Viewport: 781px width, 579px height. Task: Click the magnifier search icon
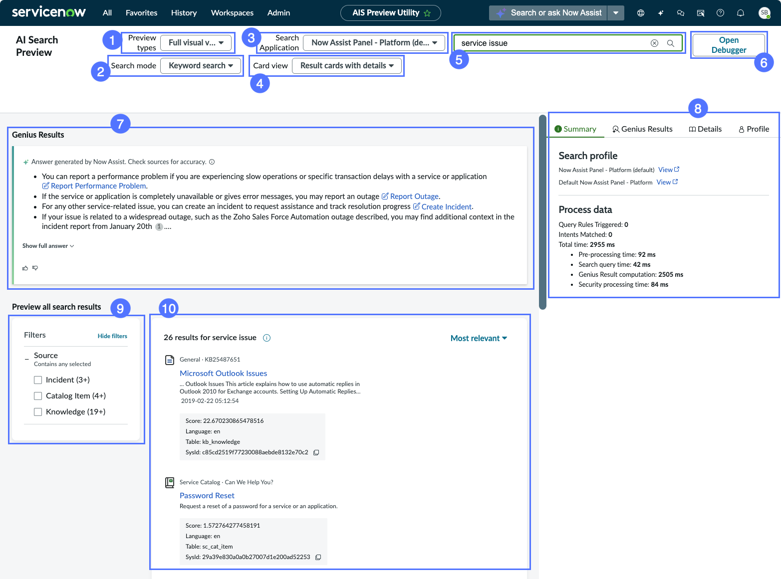[x=671, y=43]
